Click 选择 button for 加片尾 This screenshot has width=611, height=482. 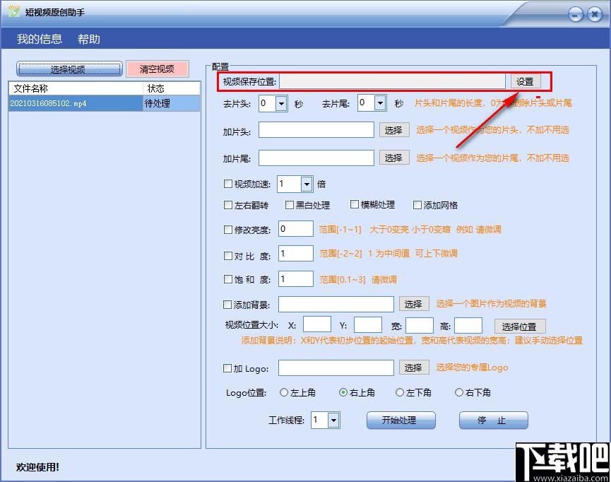394,158
